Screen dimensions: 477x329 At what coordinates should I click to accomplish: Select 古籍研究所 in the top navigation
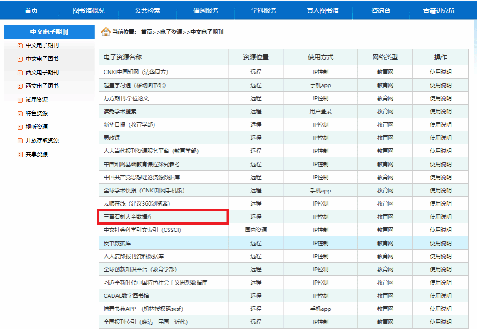pyautogui.click(x=438, y=10)
